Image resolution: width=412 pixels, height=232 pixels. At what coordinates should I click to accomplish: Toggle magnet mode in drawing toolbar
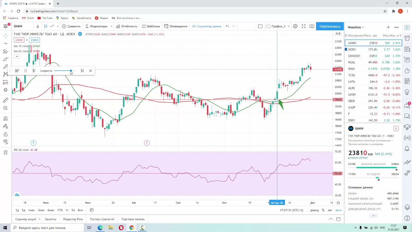(5, 119)
